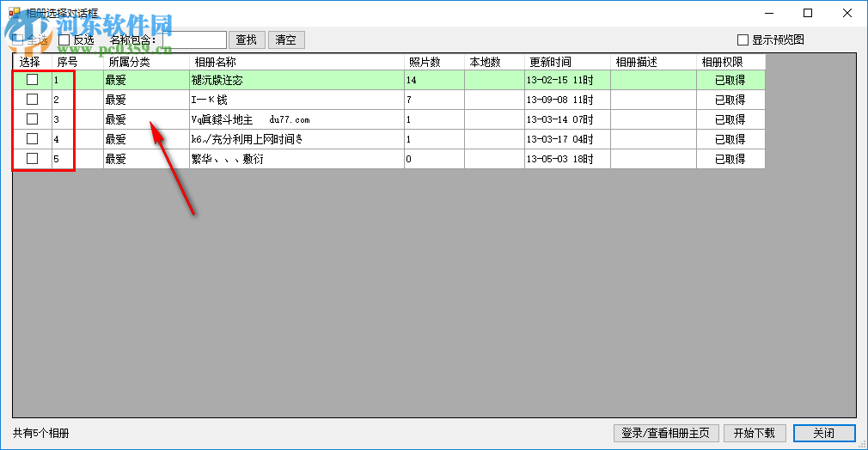Select album name "k6√充分利用上网时间き"
868x450 pixels.
point(296,139)
